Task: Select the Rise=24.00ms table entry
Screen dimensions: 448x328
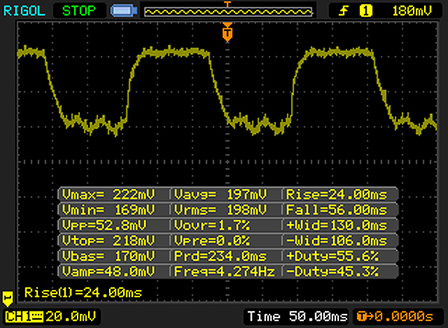Action: point(337,195)
